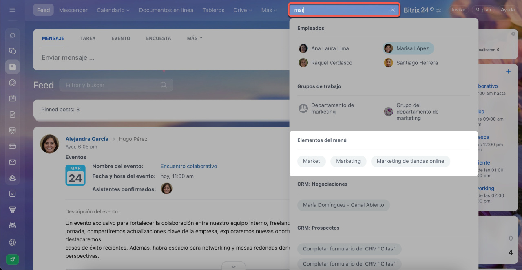Select Marketing de tiendas online result
This screenshot has height=270, width=522.
[410, 161]
